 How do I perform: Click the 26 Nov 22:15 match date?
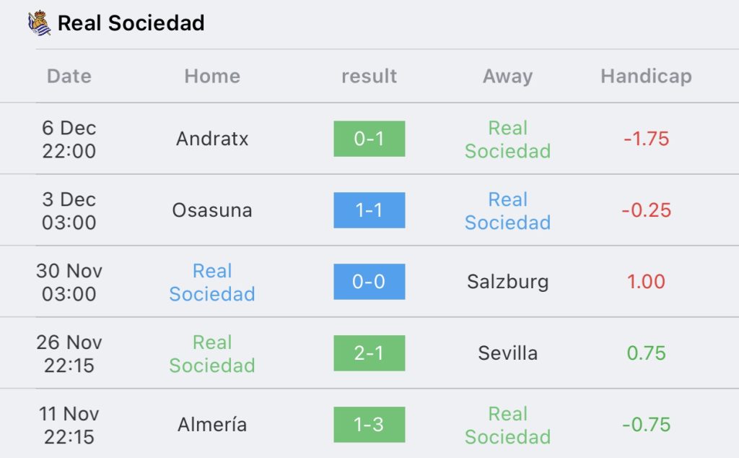(x=69, y=354)
